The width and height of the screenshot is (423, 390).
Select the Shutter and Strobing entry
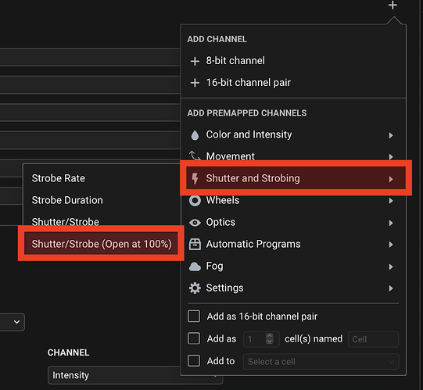click(296, 178)
